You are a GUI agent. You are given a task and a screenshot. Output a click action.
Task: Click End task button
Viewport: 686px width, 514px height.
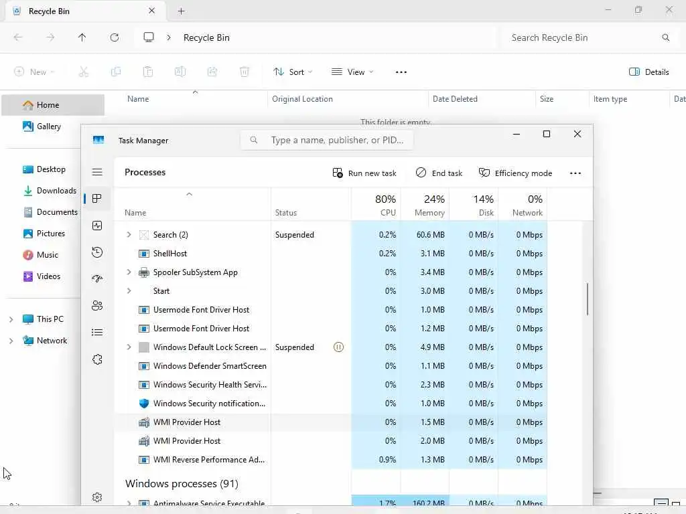click(439, 173)
